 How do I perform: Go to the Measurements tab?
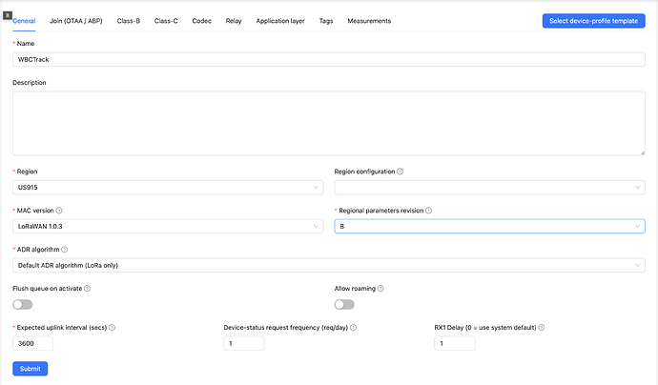click(x=369, y=20)
